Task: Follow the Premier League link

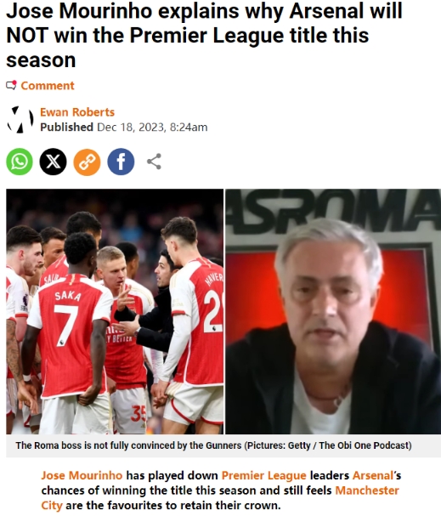Action: (x=263, y=475)
